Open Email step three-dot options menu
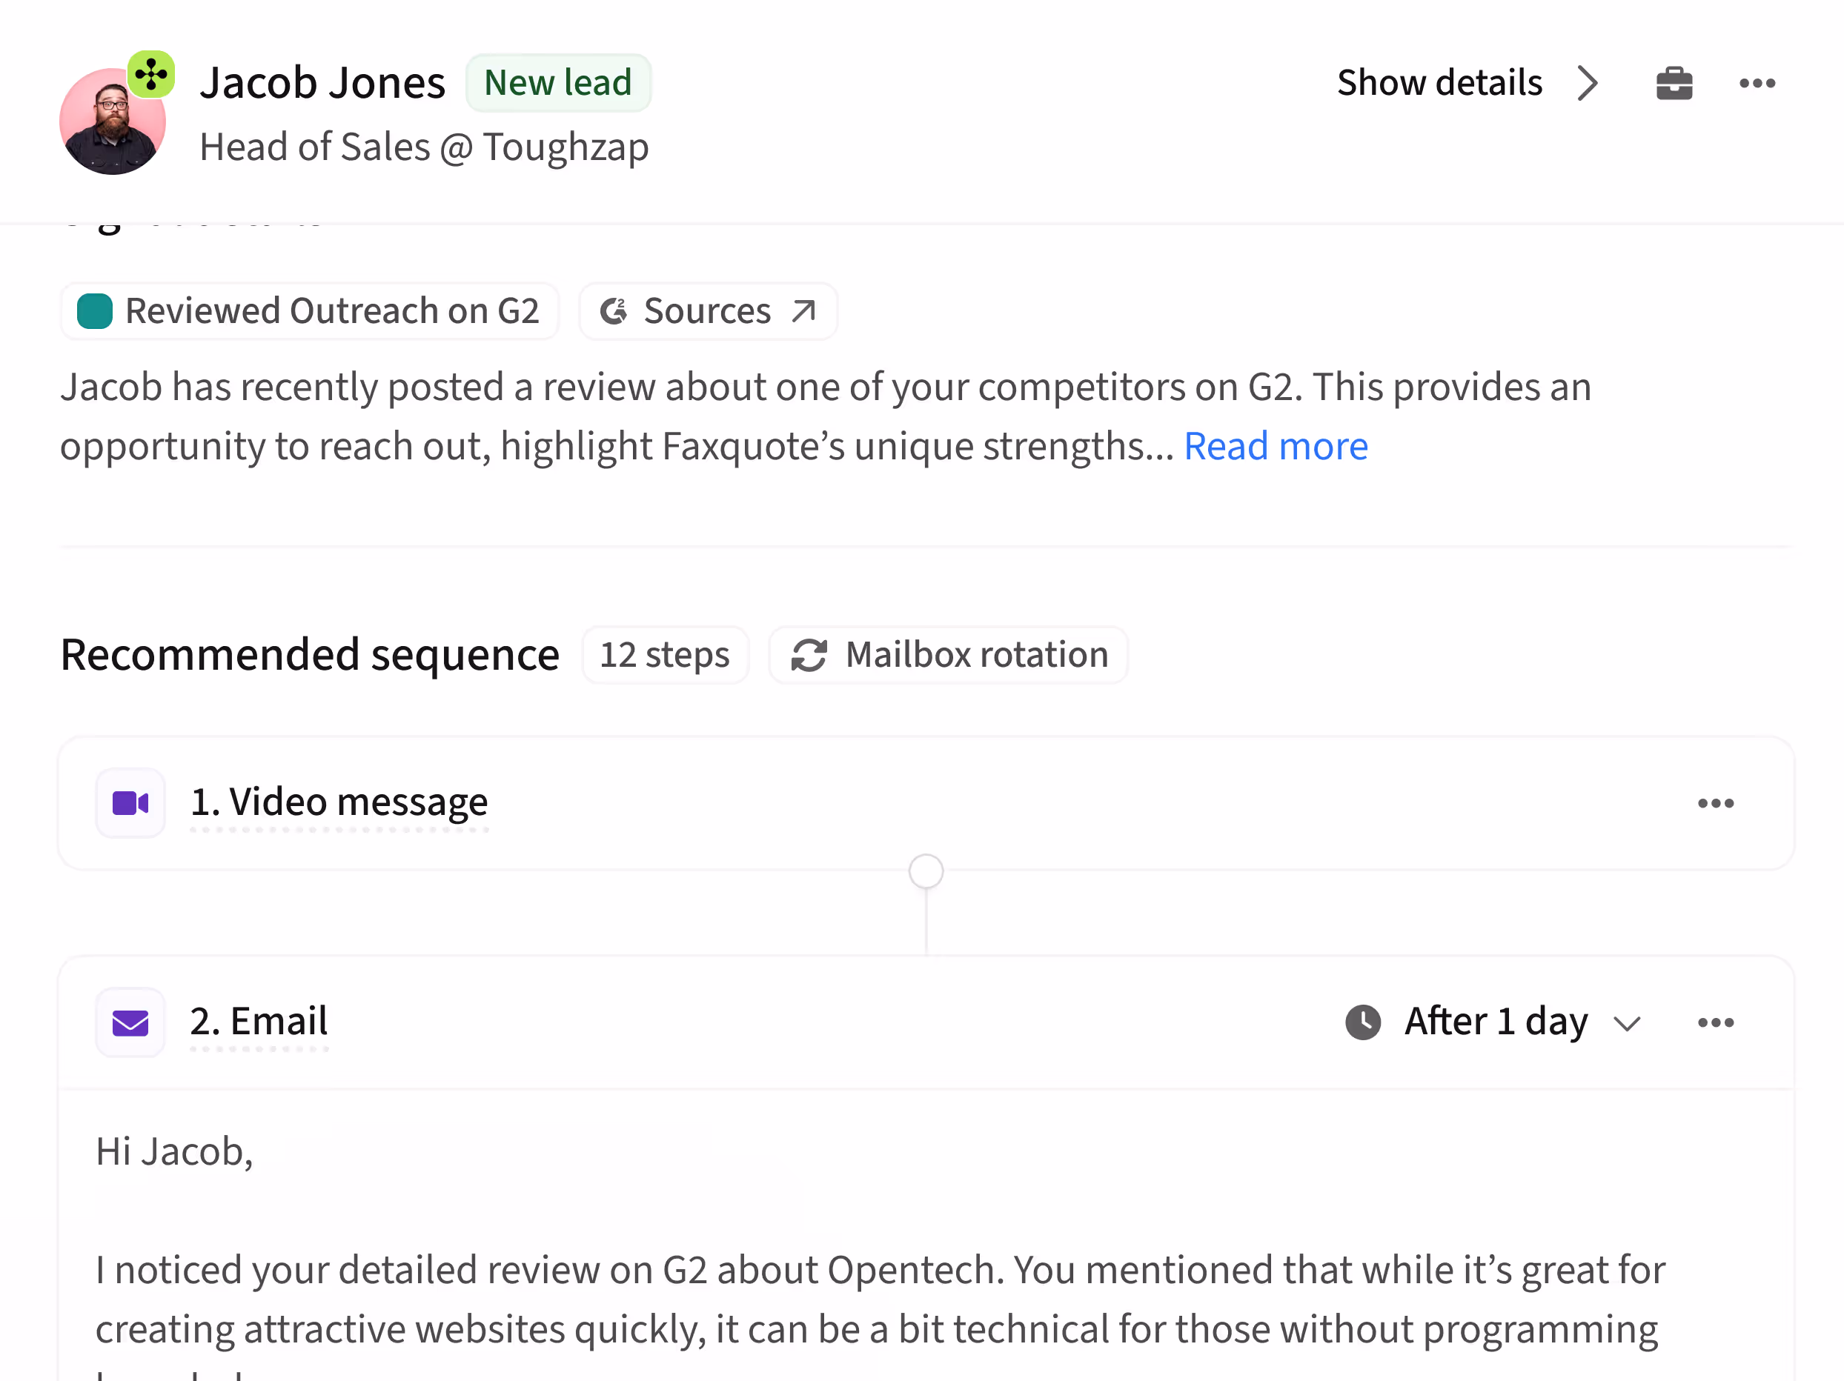Screen dimensions: 1844x1381 (x=1715, y=1022)
